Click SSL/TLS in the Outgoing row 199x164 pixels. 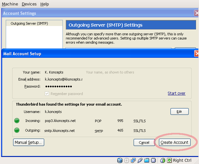pyautogui.click(x=139, y=131)
